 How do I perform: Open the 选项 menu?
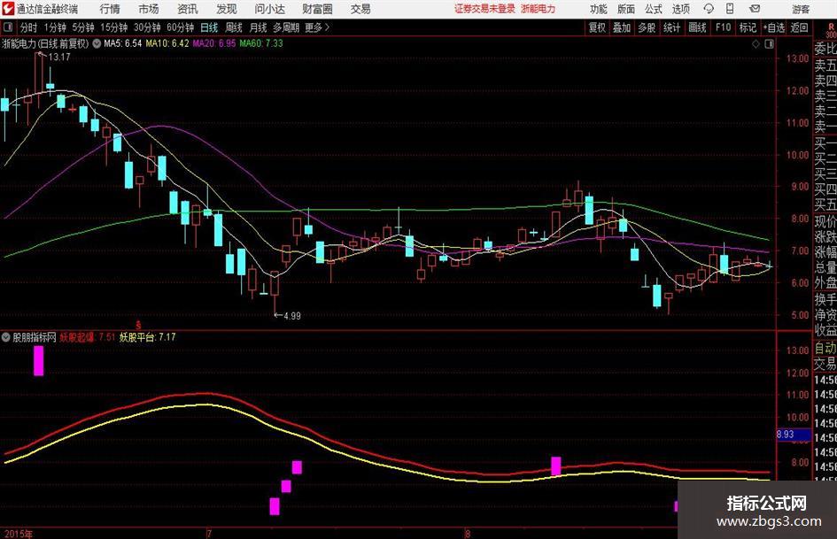pos(680,9)
